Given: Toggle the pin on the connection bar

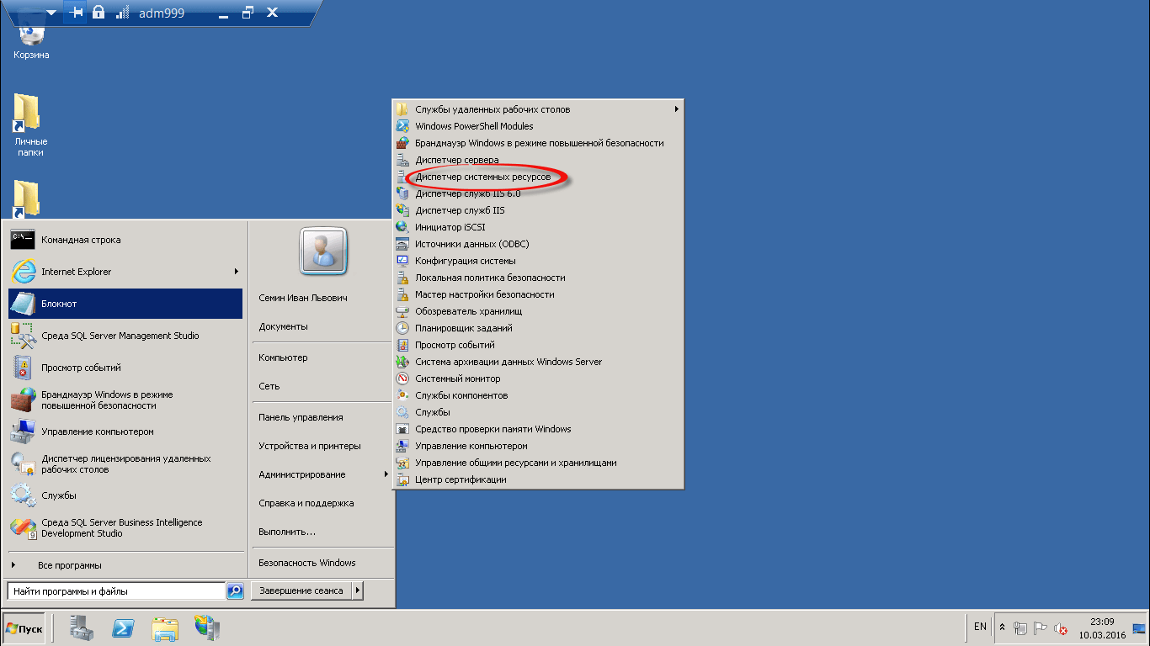Looking at the screenshot, I should pos(76,13).
